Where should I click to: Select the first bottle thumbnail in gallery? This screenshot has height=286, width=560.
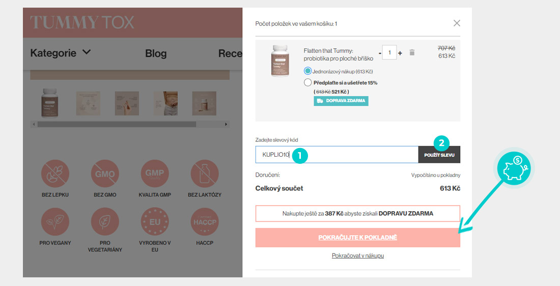(x=49, y=103)
